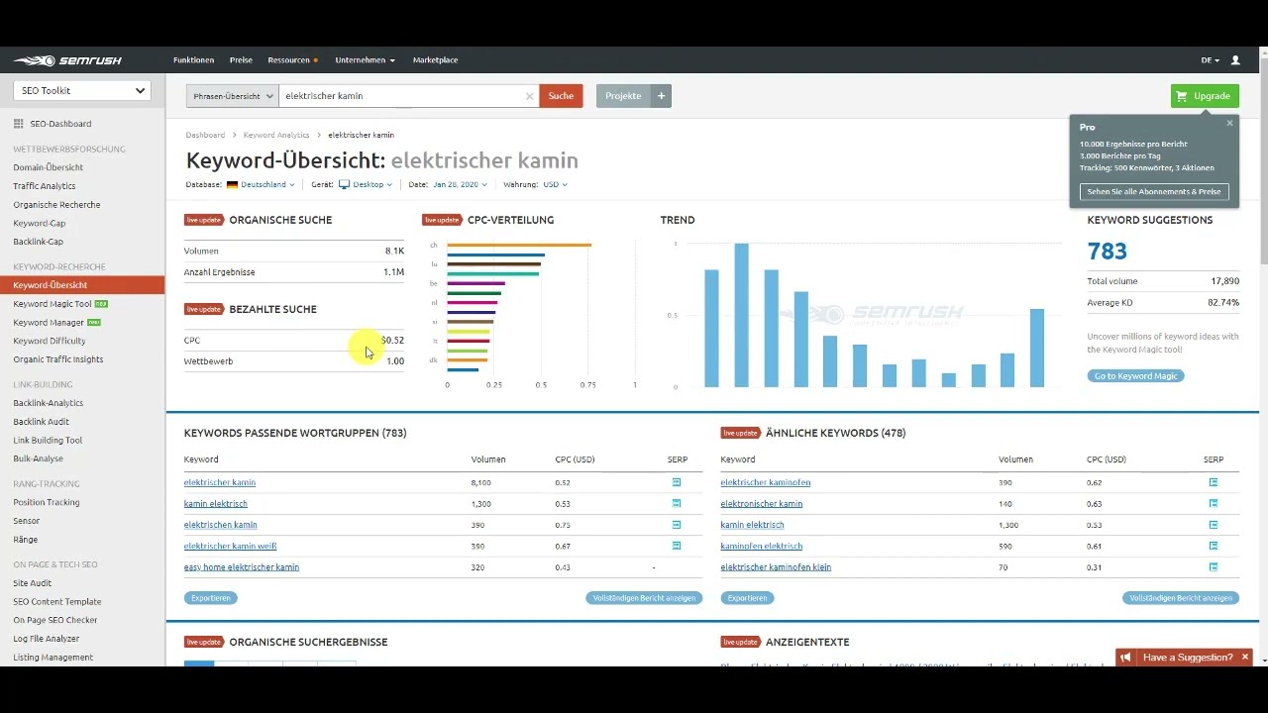Select Domain-Übersicht in sidebar
The width and height of the screenshot is (1268, 713).
pos(49,167)
